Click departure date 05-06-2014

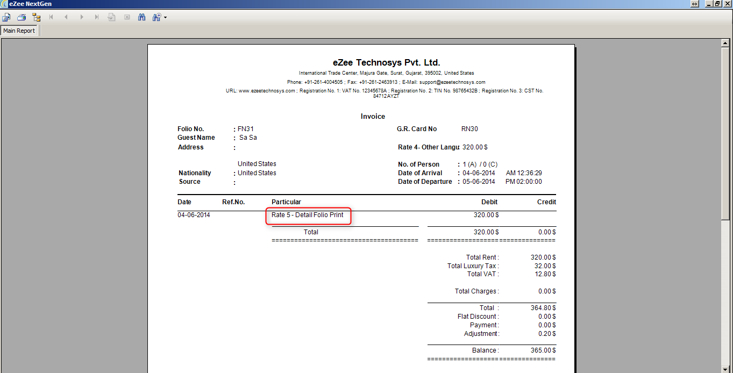tap(479, 182)
